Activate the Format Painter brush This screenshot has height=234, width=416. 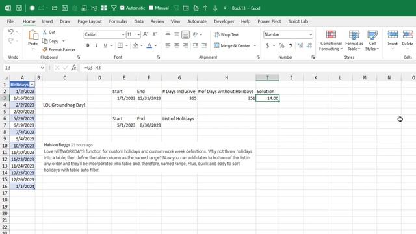(x=45, y=49)
